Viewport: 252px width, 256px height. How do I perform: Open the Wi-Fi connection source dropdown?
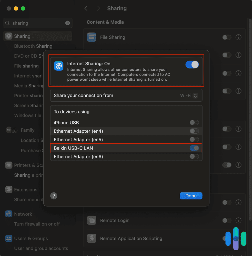(189, 95)
